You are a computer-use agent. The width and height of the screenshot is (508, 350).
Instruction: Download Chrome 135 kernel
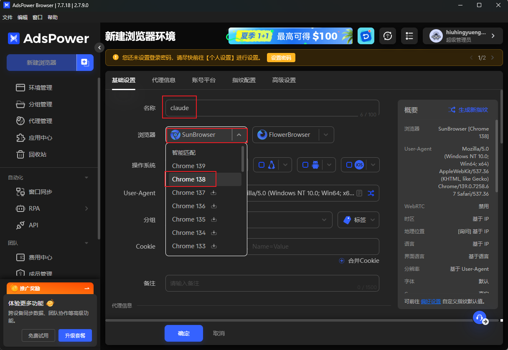pyautogui.click(x=213, y=219)
